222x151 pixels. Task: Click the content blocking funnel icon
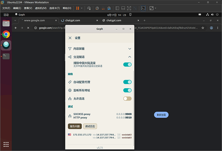click(70, 49)
